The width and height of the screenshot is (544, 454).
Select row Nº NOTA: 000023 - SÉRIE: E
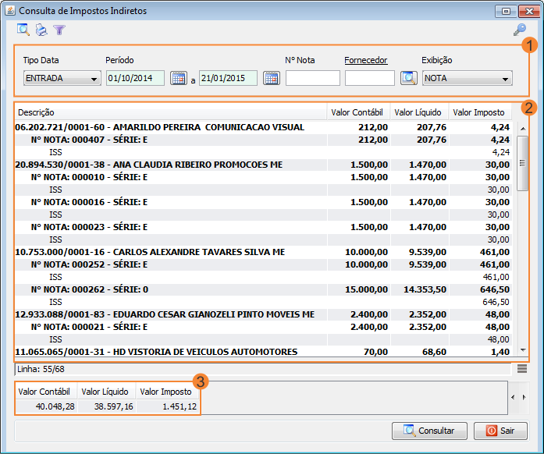(263, 227)
